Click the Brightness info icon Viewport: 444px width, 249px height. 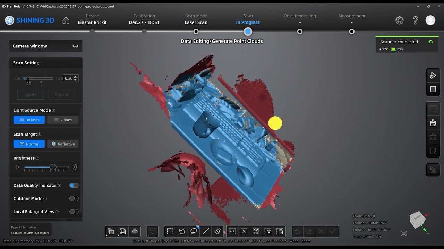point(37,158)
